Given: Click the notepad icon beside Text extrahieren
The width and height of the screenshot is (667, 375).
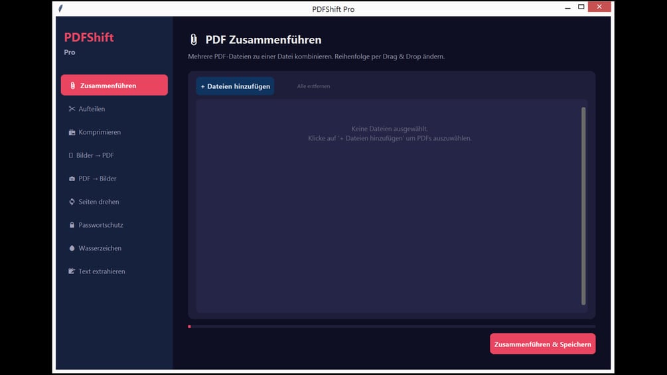Looking at the screenshot, I should [x=72, y=271].
